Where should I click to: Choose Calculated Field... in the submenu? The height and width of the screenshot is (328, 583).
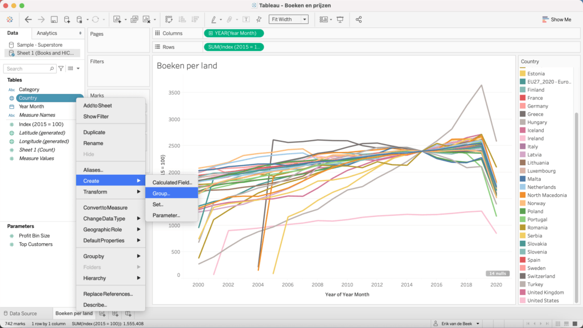tap(172, 182)
